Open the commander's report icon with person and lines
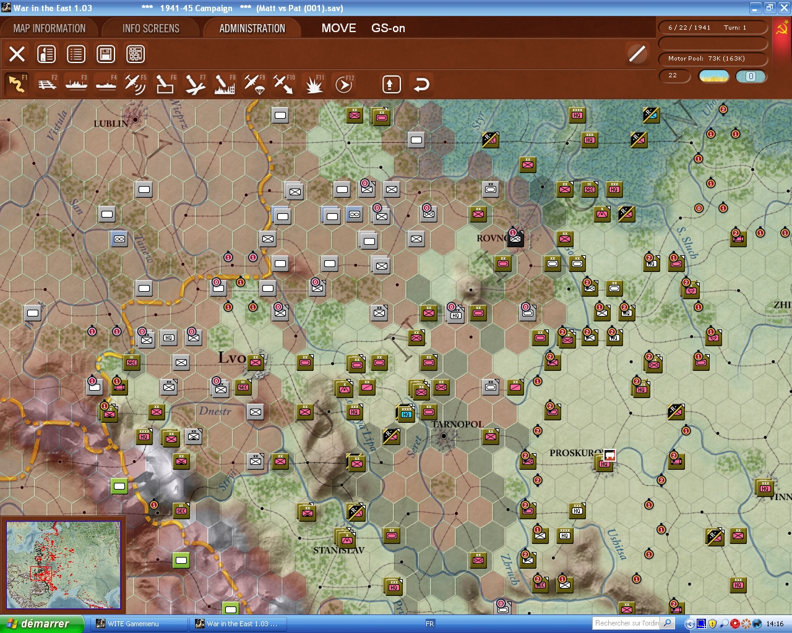The image size is (792, 633). [x=46, y=54]
